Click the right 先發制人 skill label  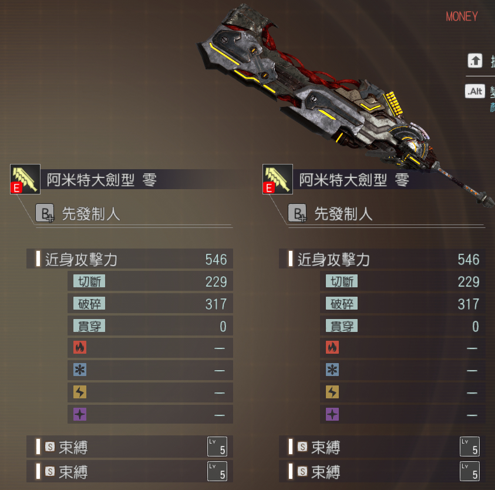click(x=344, y=214)
